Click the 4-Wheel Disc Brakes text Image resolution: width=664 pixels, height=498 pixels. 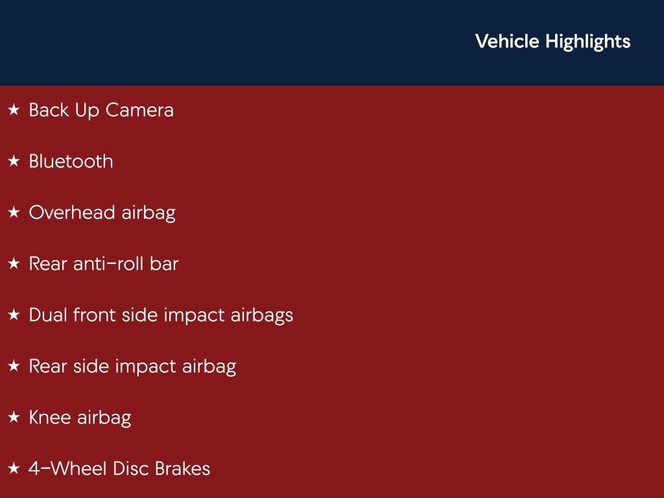click(x=119, y=469)
